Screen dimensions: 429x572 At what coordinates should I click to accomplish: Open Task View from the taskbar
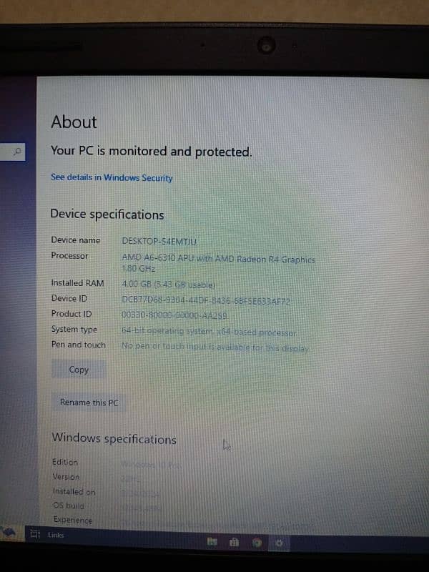point(34,534)
